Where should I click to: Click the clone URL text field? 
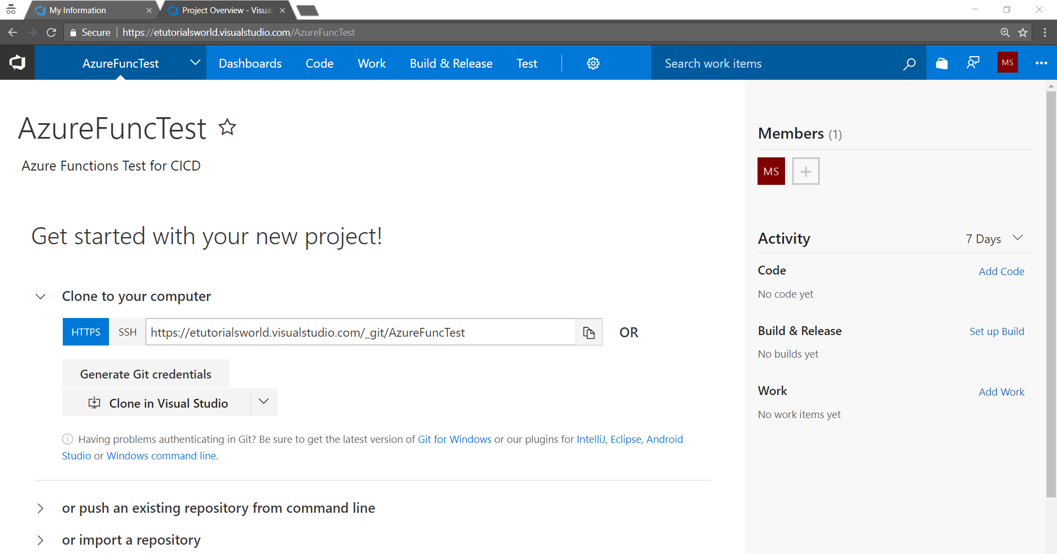click(x=361, y=332)
